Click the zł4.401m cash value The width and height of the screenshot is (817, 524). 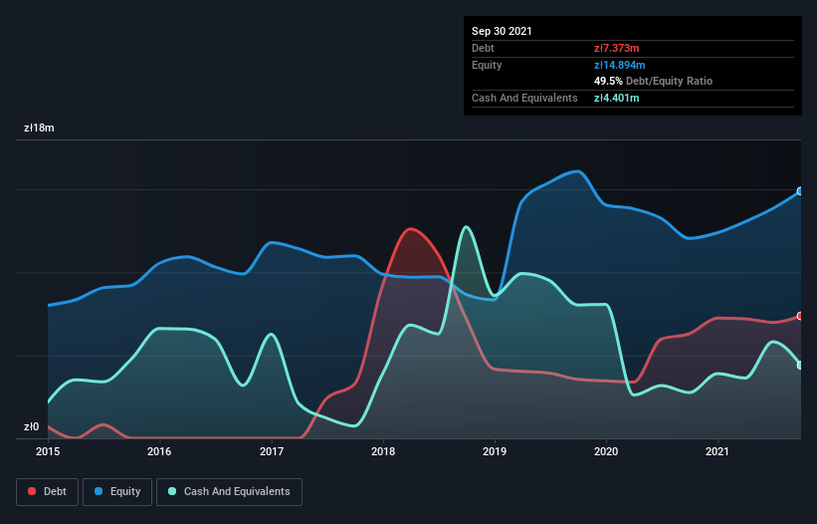[x=616, y=98]
